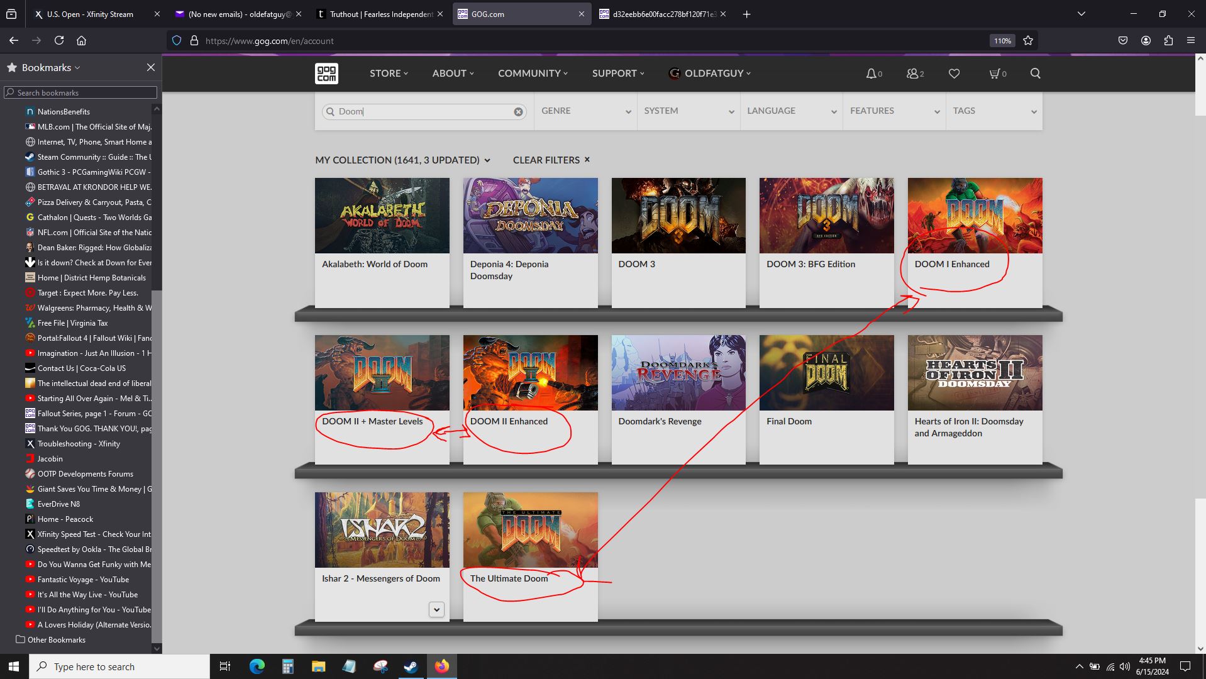Expand the STORE menu
Viewport: 1206px width, 679px height.
389,74
